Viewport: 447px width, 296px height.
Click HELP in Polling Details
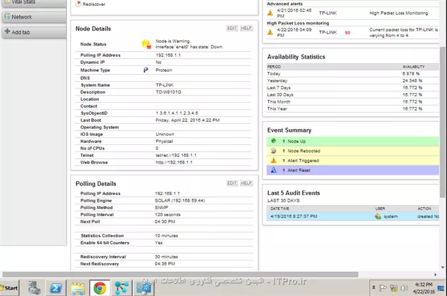(x=247, y=183)
